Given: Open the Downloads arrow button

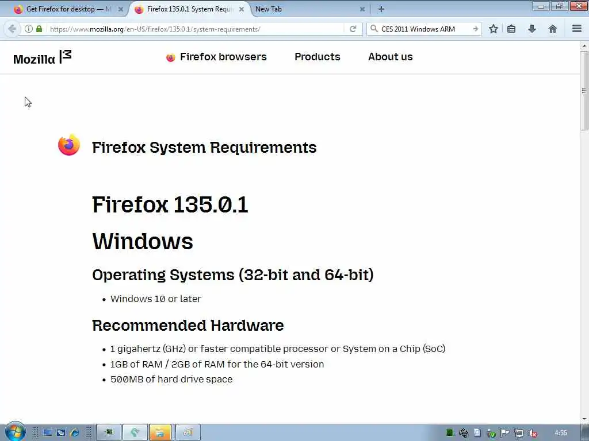Looking at the screenshot, I should point(532,29).
